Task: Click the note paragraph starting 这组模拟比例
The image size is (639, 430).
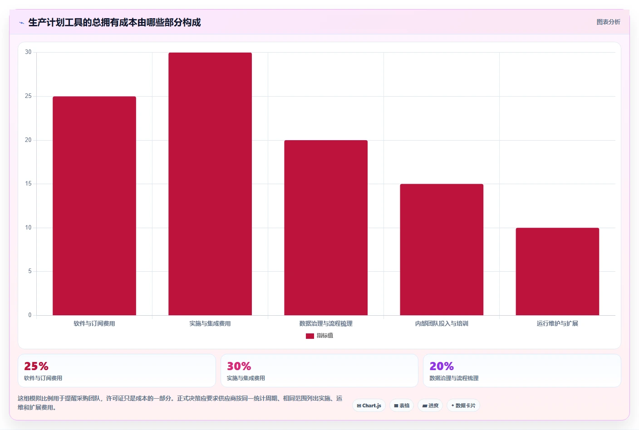Action: pos(180,403)
